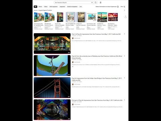Image resolution: width=161 pixels, height=121 pixels.
Task: Click the Weitere Informationen zu diesen Ergebnissen link
Action: pos(106,7)
